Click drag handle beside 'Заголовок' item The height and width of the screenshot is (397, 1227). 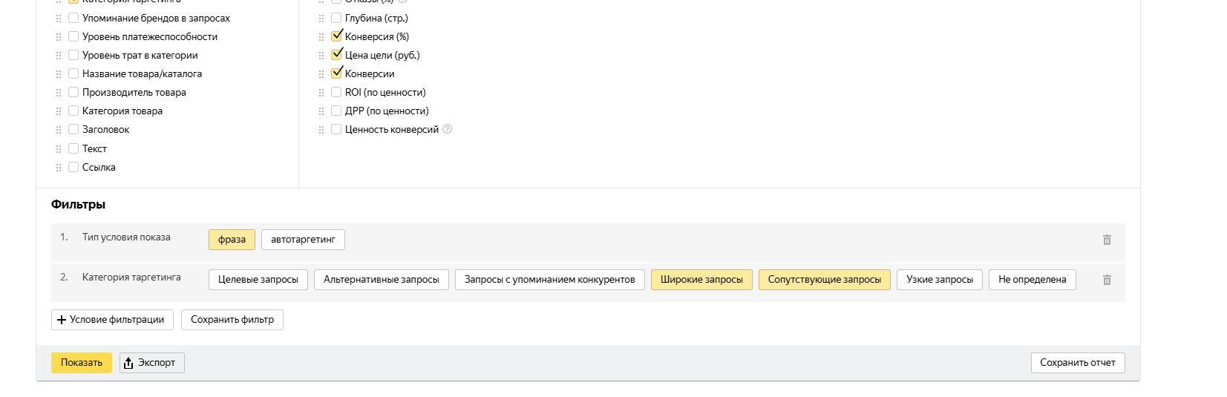pyautogui.click(x=59, y=130)
